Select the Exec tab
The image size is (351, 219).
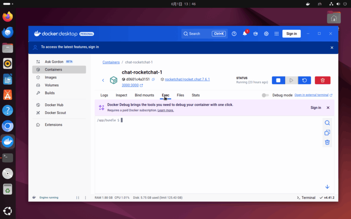[x=166, y=95]
